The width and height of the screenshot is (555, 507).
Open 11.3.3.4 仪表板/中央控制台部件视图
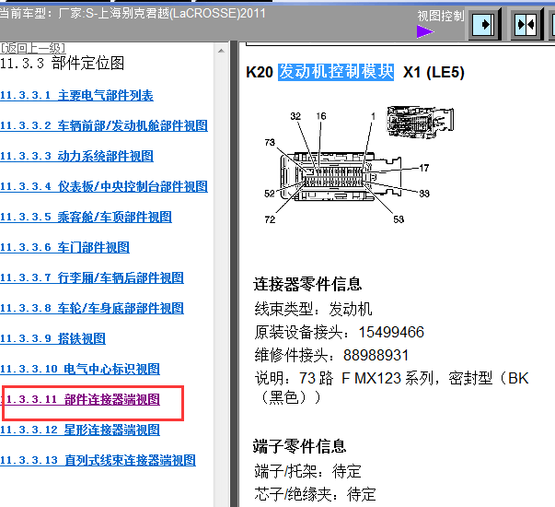(104, 186)
